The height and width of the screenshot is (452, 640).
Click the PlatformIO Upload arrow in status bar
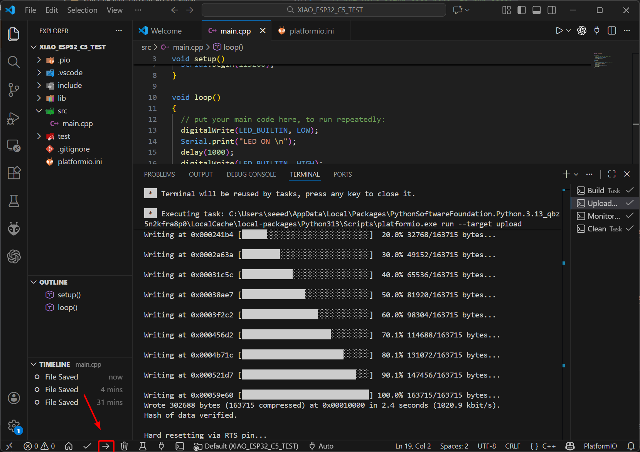pos(106,446)
